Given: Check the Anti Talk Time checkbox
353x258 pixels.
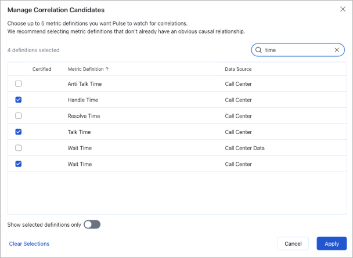Looking at the screenshot, I should (x=19, y=83).
